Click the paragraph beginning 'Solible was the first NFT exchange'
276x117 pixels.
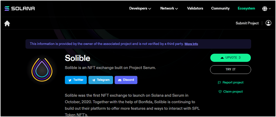132,105
